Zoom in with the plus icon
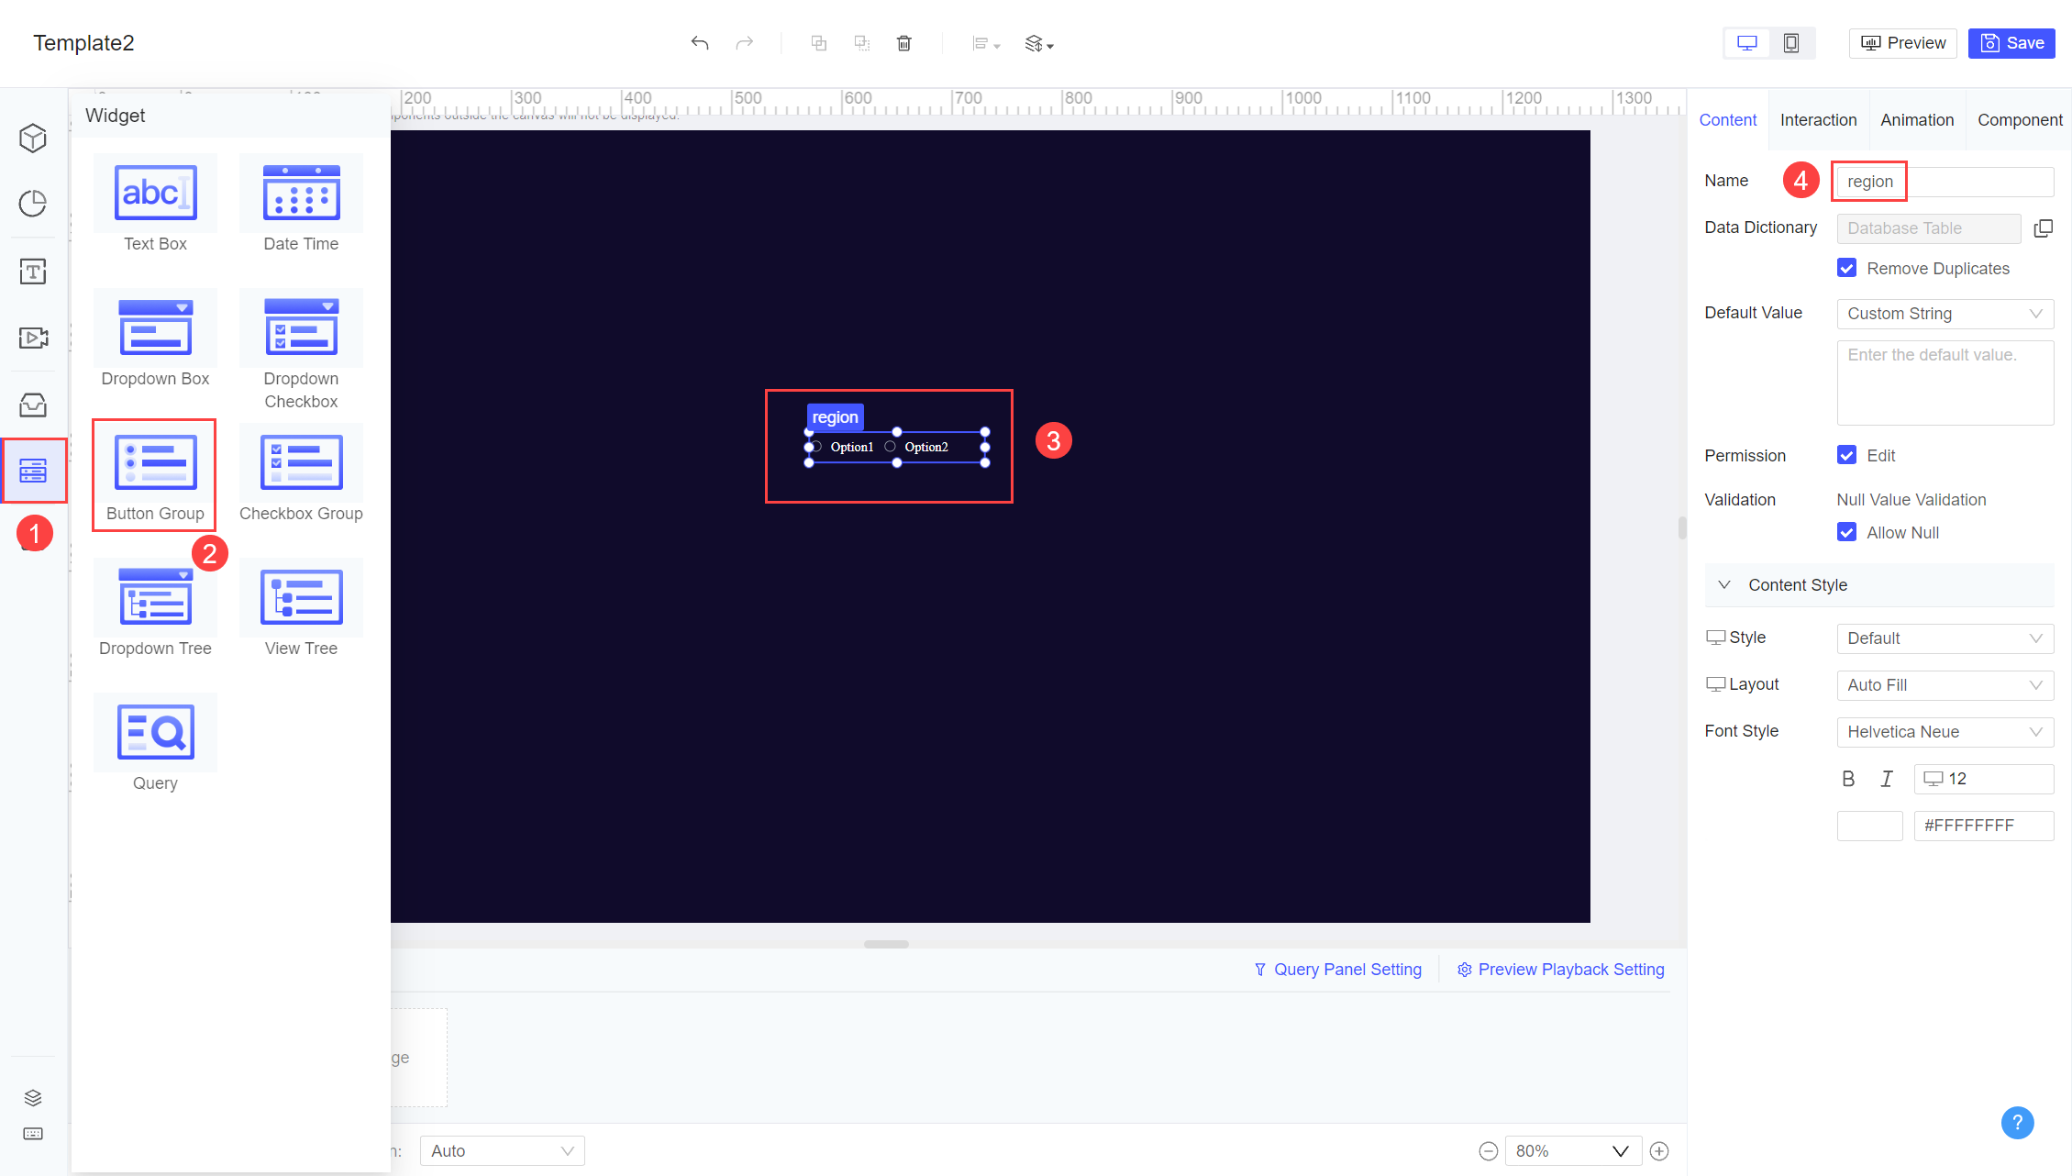 (x=1659, y=1151)
